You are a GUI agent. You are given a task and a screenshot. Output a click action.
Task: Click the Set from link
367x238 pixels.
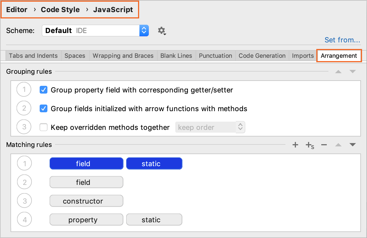tap(342, 40)
